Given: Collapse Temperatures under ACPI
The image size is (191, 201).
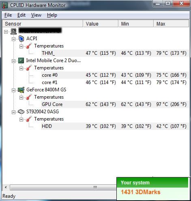Looking at the screenshot, I should pyautogui.click(x=21, y=46).
